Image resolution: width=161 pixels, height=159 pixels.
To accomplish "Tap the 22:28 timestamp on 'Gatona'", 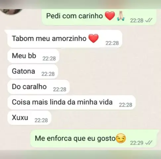I will click(x=48, y=74).
